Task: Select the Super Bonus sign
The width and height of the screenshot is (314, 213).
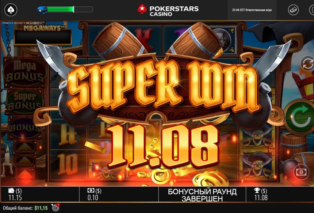Action: pos(25,102)
